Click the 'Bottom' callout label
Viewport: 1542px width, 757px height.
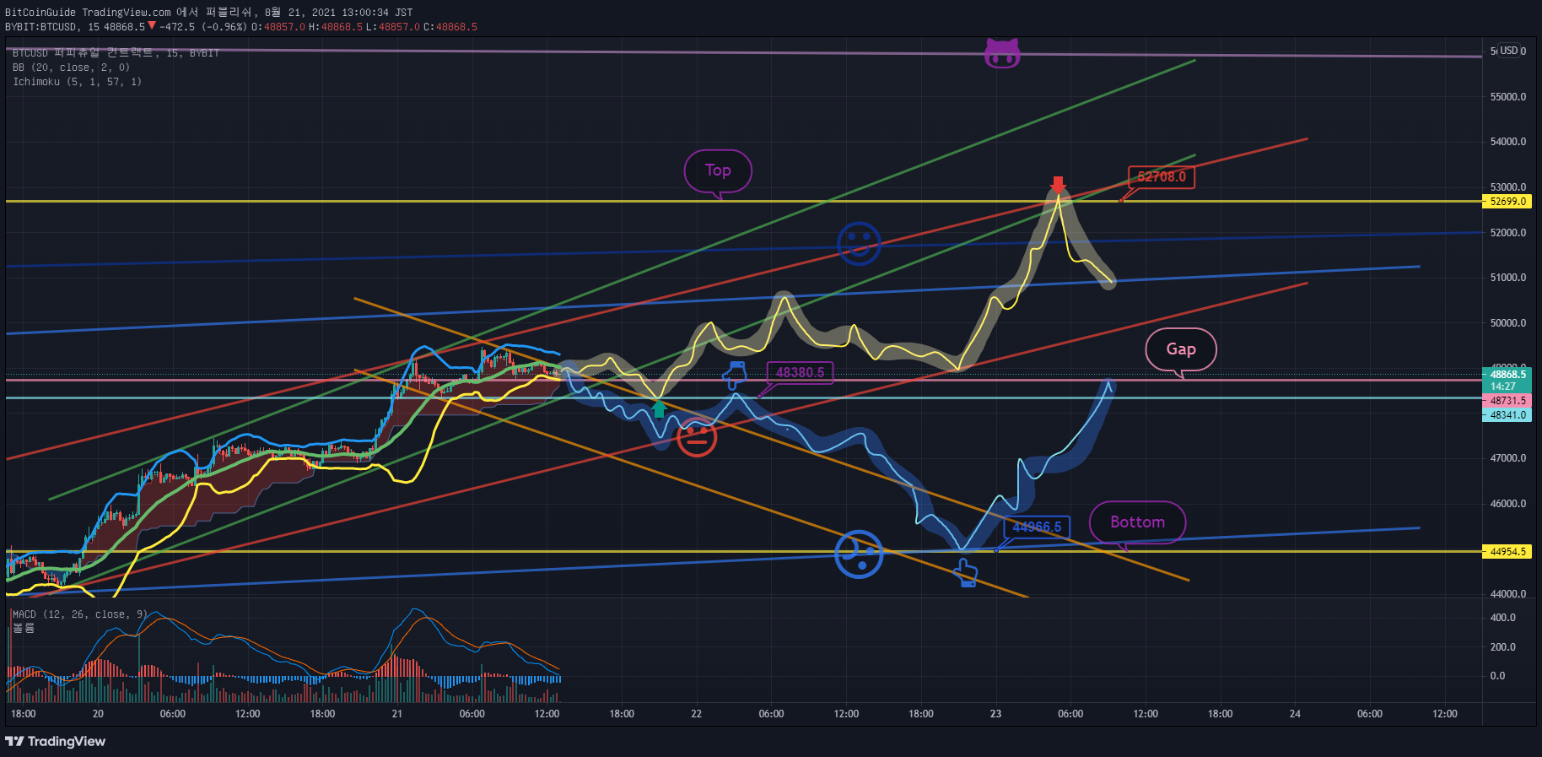1137,522
